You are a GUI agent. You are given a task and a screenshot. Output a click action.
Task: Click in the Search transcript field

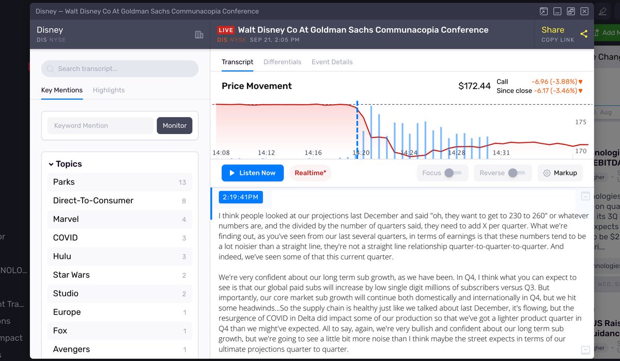120,69
